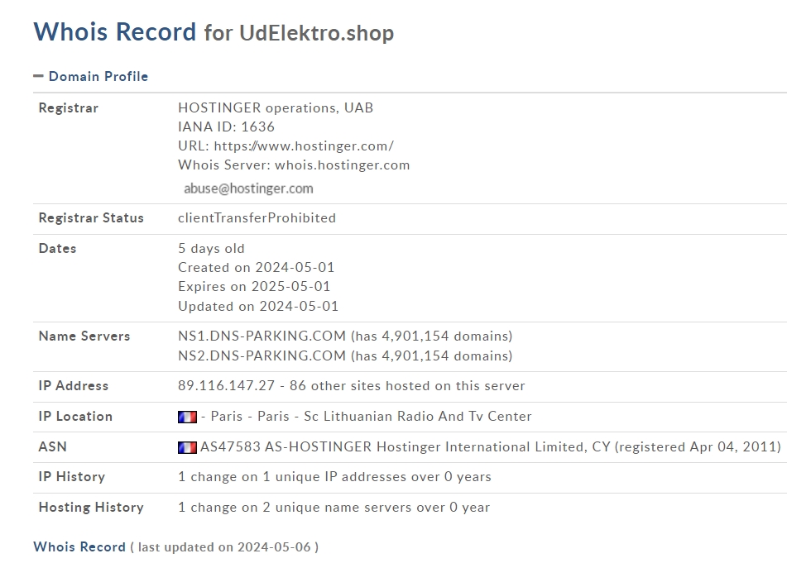The image size is (787, 563).
Task: Select 'Created on 2024-05-01' date
Action: pyautogui.click(x=257, y=268)
